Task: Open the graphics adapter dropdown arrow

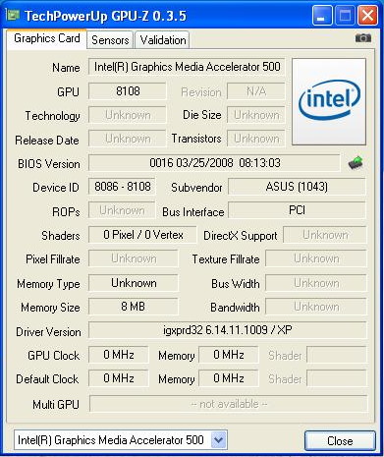Action: tap(218, 440)
